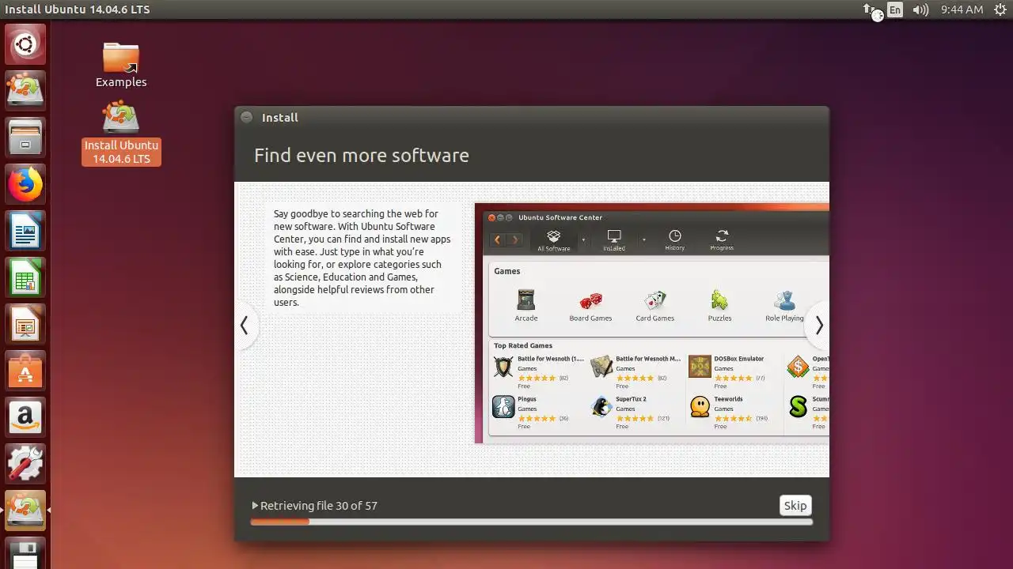Click 'Top Rated Games' label
1013x569 pixels.
pyautogui.click(x=523, y=345)
